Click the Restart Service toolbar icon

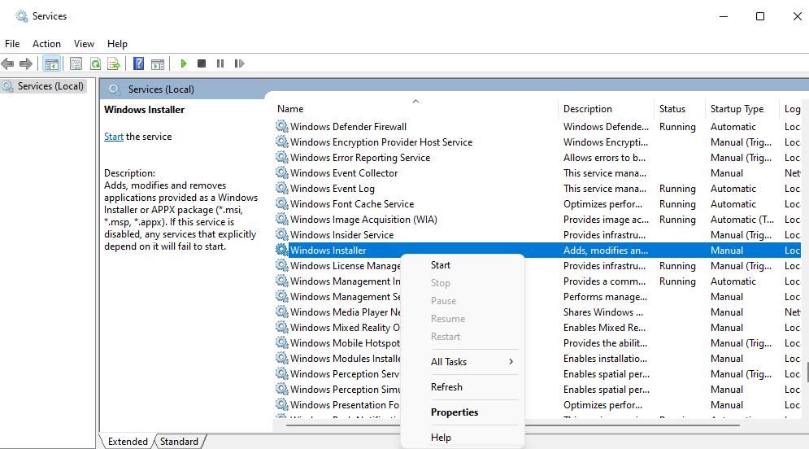[x=239, y=63]
